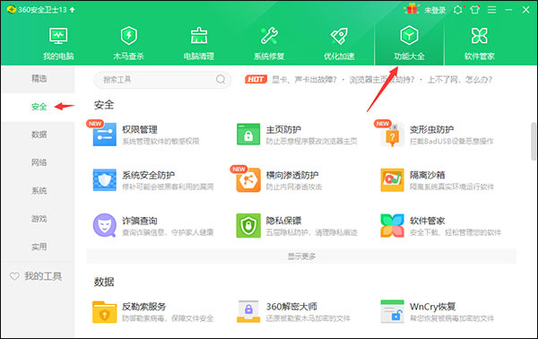Screen dimensions: 538x339
Task: Open link 显卡、声卡出故障?
Action: pos(304,80)
